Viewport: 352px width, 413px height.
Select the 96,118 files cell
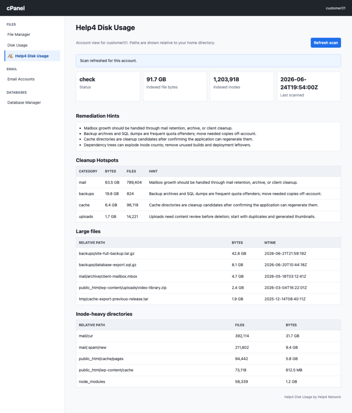133,205
